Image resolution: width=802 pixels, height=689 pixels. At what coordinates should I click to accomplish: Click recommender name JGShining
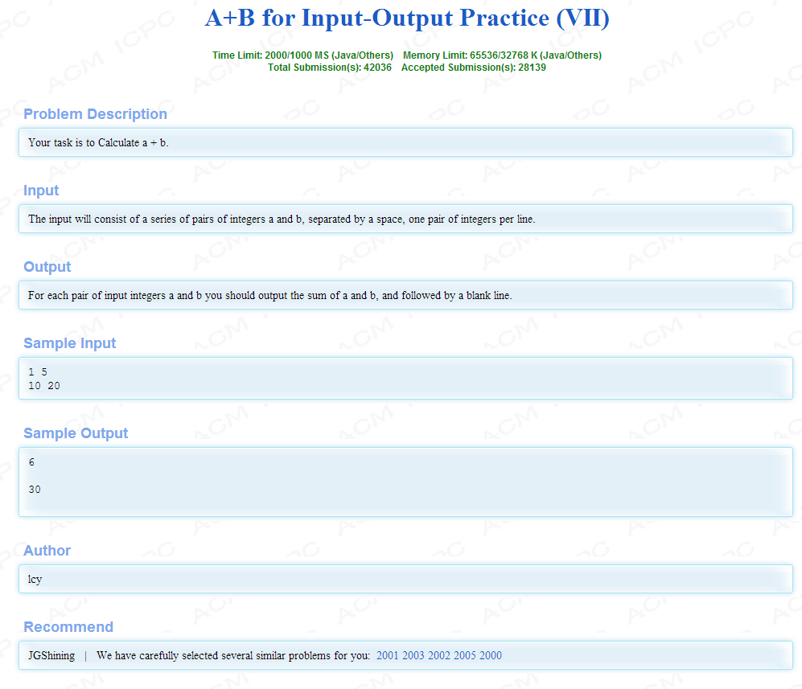coord(51,655)
